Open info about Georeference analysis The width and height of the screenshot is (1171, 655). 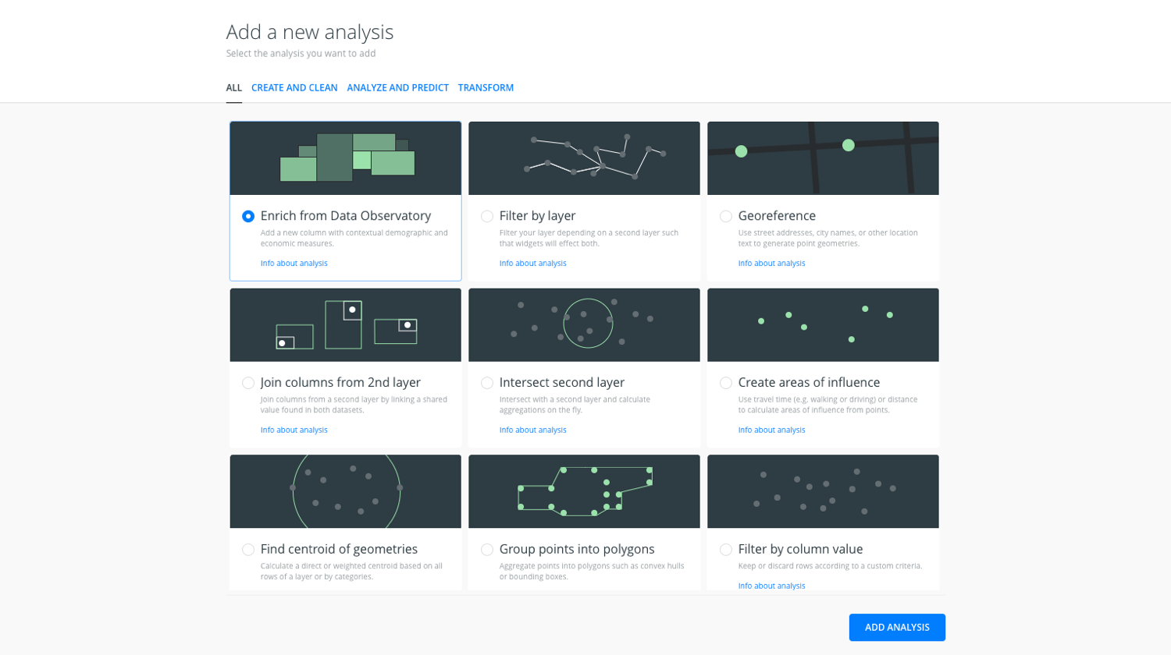click(x=772, y=263)
